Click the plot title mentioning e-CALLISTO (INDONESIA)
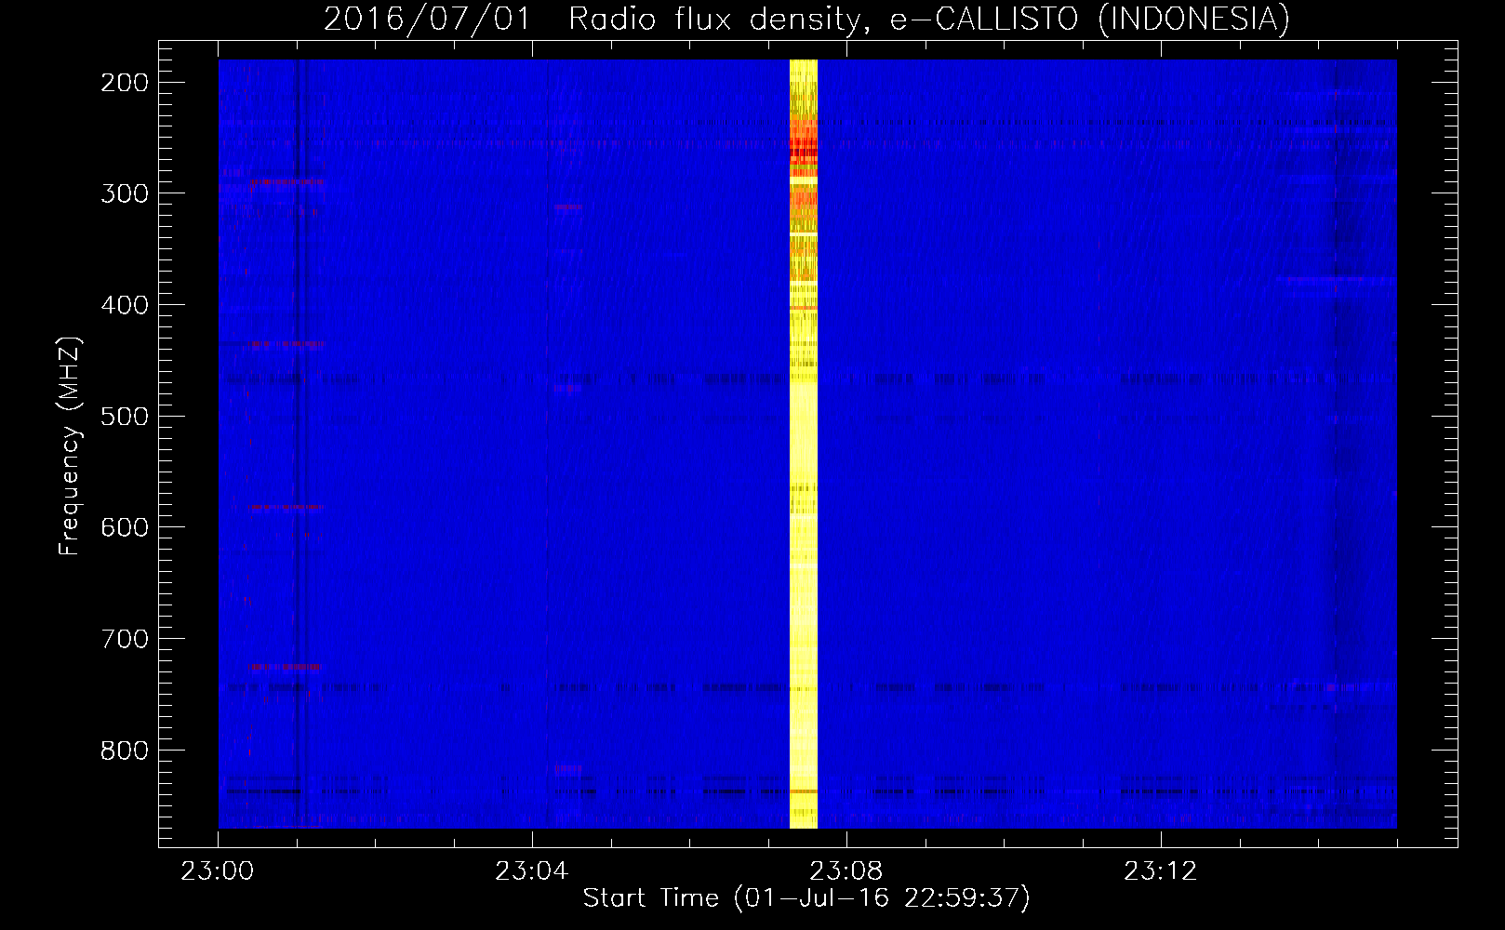This screenshot has width=1505, height=930. tap(806, 19)
